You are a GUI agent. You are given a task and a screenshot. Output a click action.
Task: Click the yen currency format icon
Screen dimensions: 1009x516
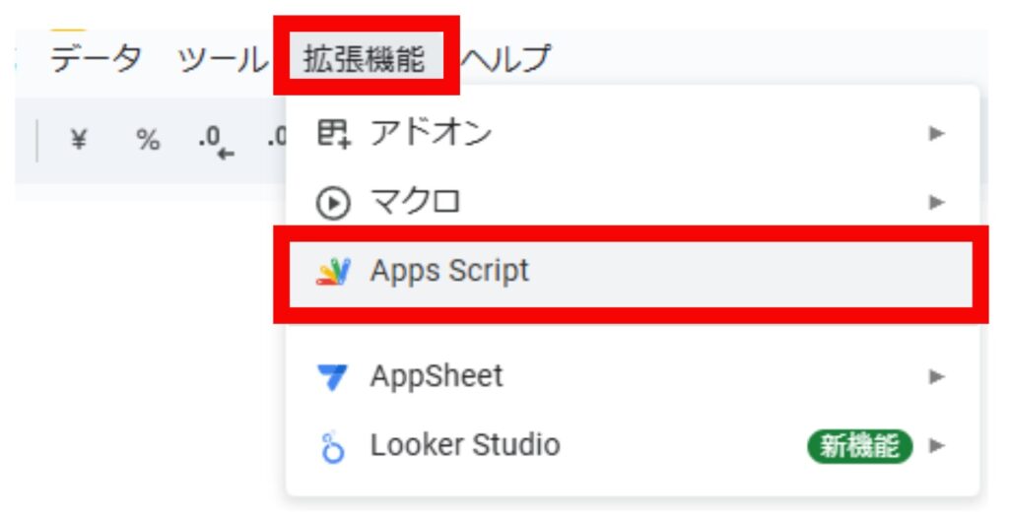79,139
